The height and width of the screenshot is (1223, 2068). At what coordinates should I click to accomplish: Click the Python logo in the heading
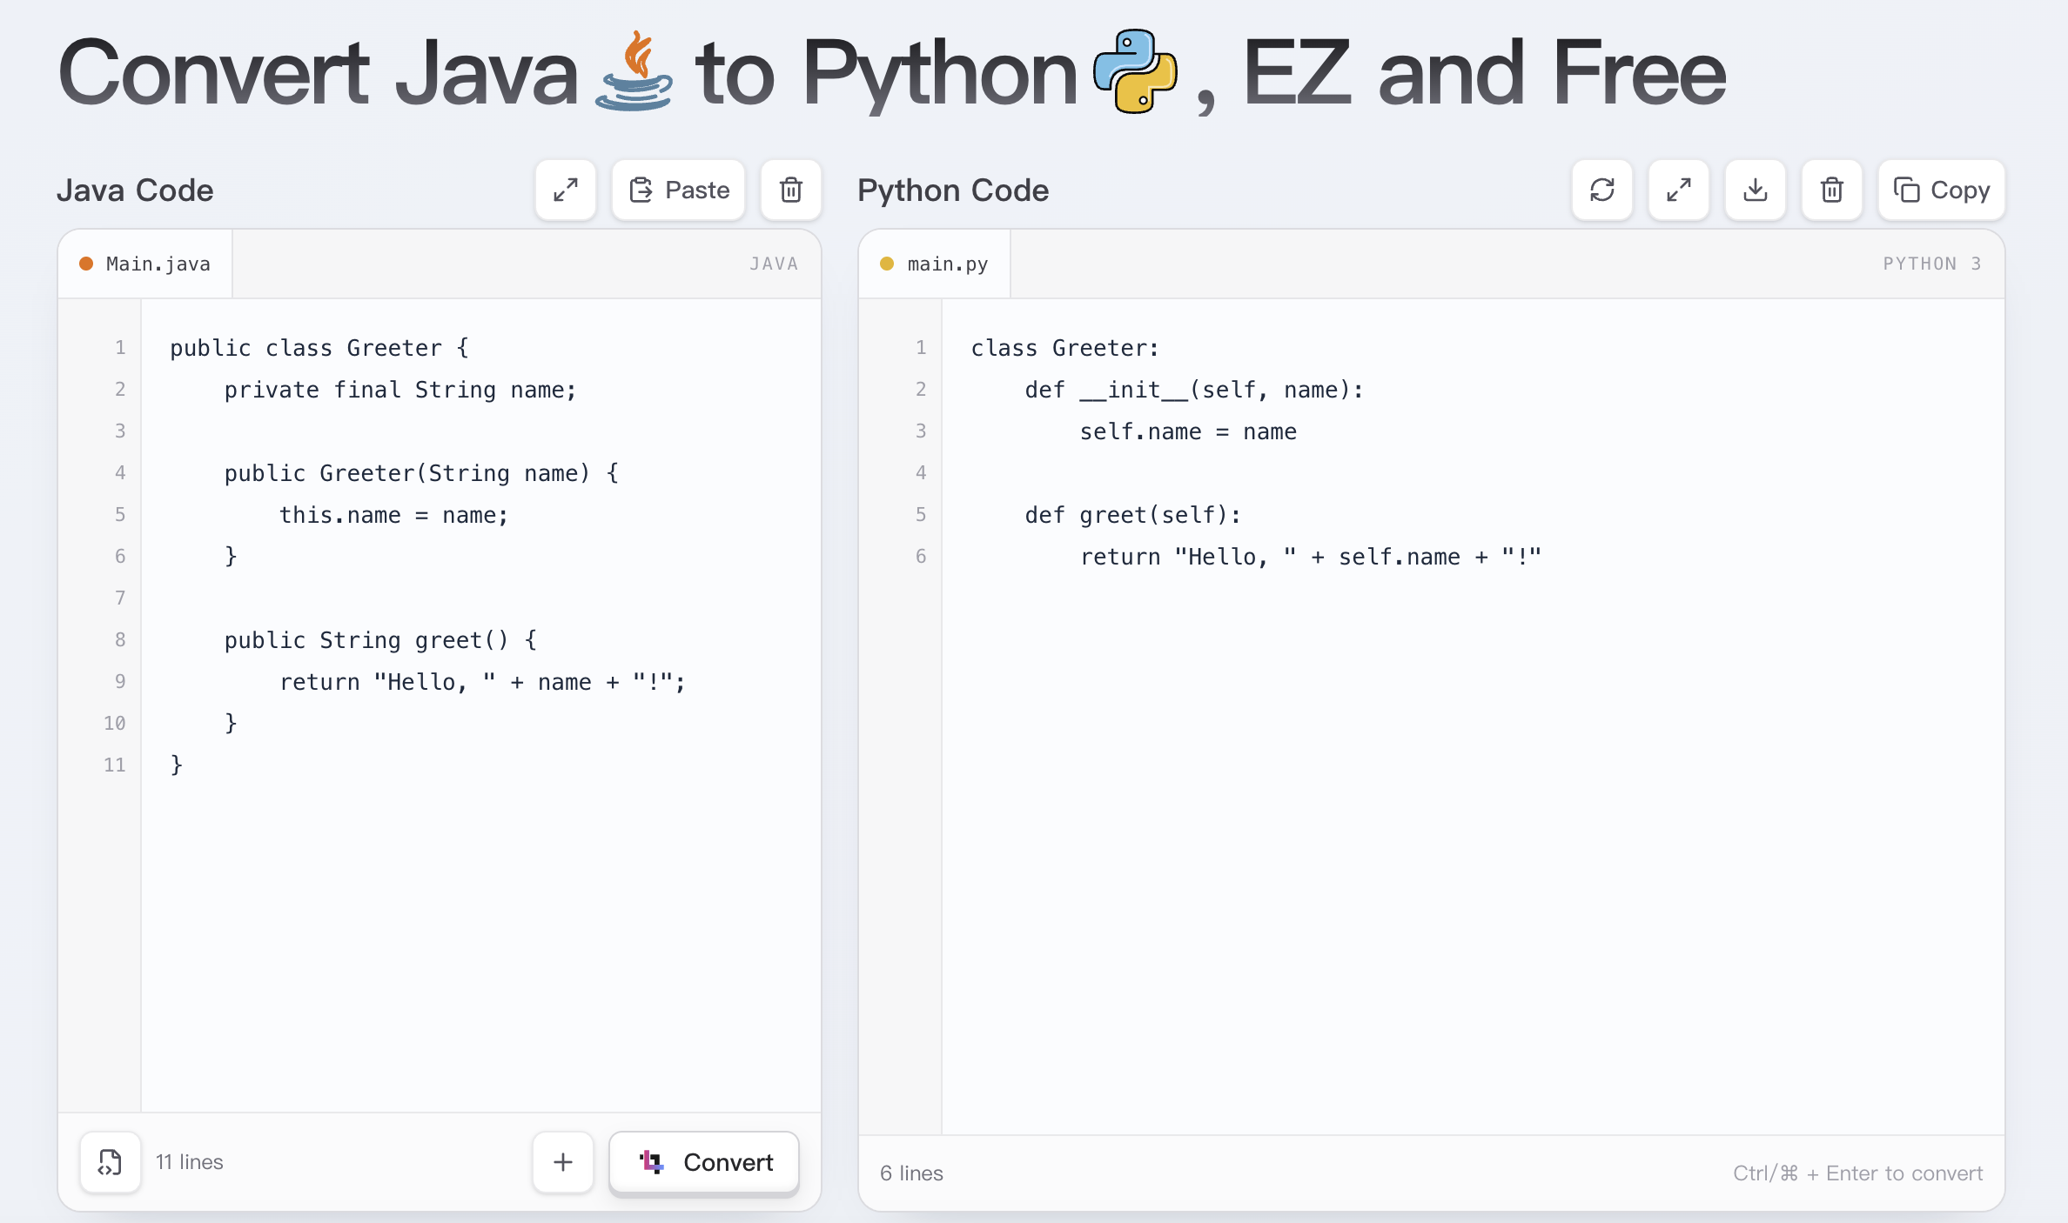point(1135,71)
